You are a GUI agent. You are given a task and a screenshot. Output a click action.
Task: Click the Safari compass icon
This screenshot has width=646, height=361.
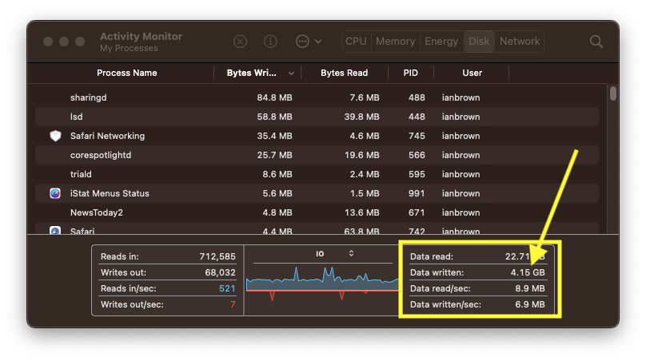(x=55, y=231)
